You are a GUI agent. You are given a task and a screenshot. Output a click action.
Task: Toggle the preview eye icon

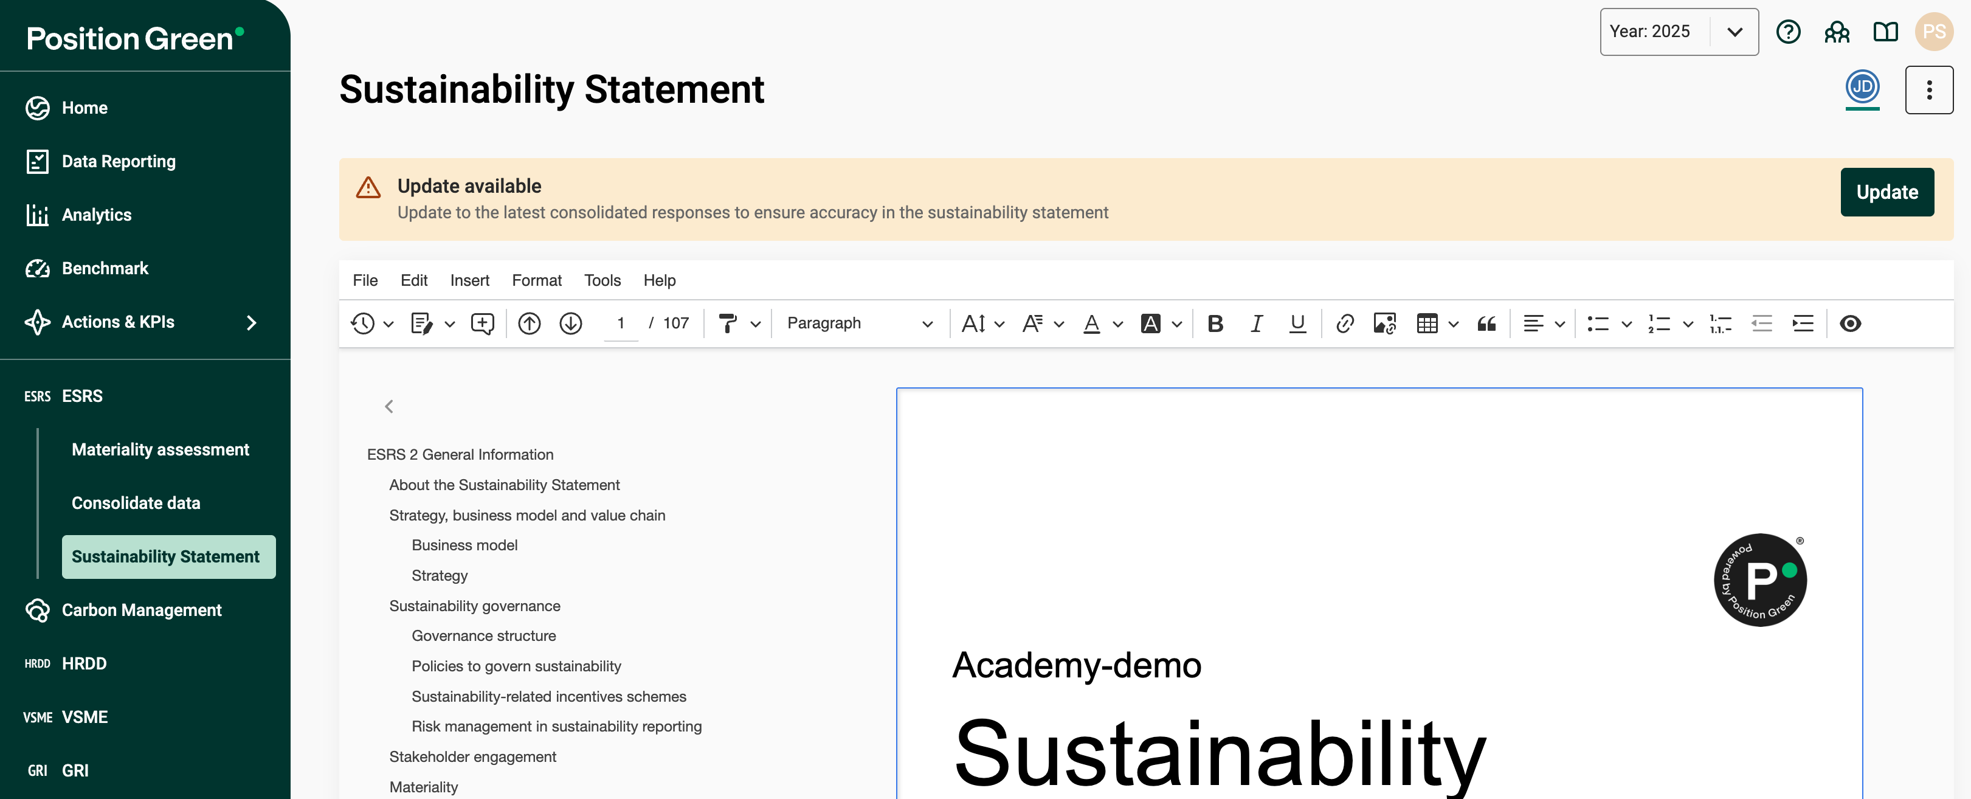[x=1849, y=323]
